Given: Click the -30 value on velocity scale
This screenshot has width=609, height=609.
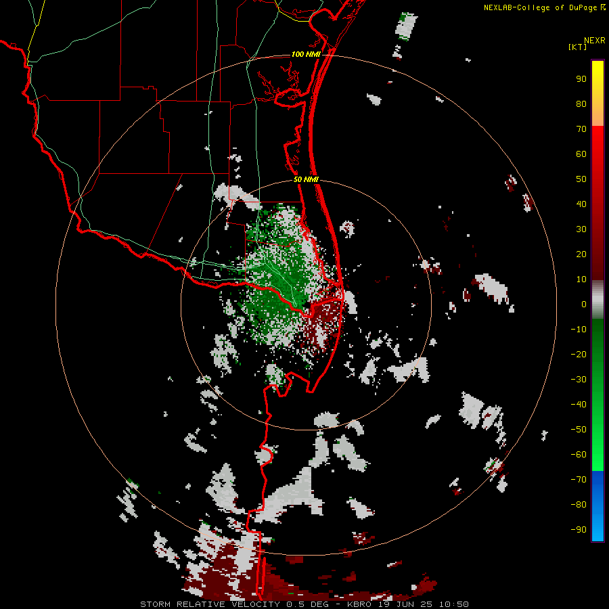Looking at the screenshot, I should click(579, 380).
